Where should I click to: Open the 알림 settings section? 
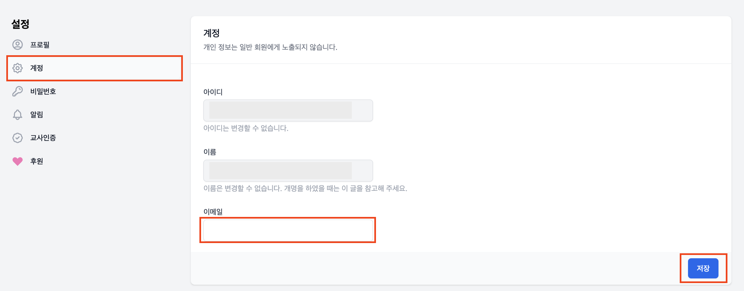[x=37, y=115]
